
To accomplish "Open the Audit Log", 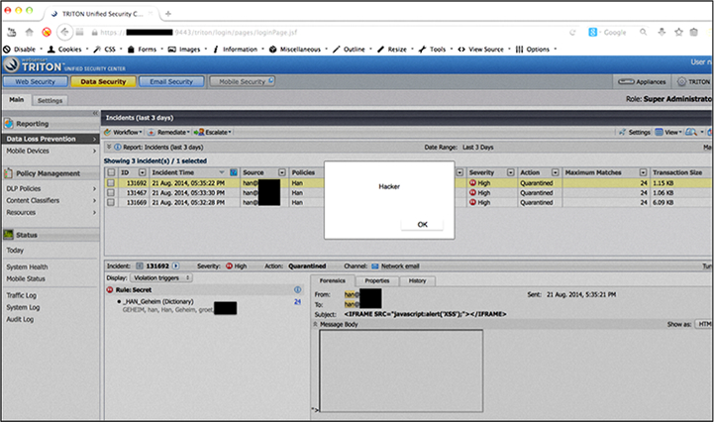I will (20, 319).
